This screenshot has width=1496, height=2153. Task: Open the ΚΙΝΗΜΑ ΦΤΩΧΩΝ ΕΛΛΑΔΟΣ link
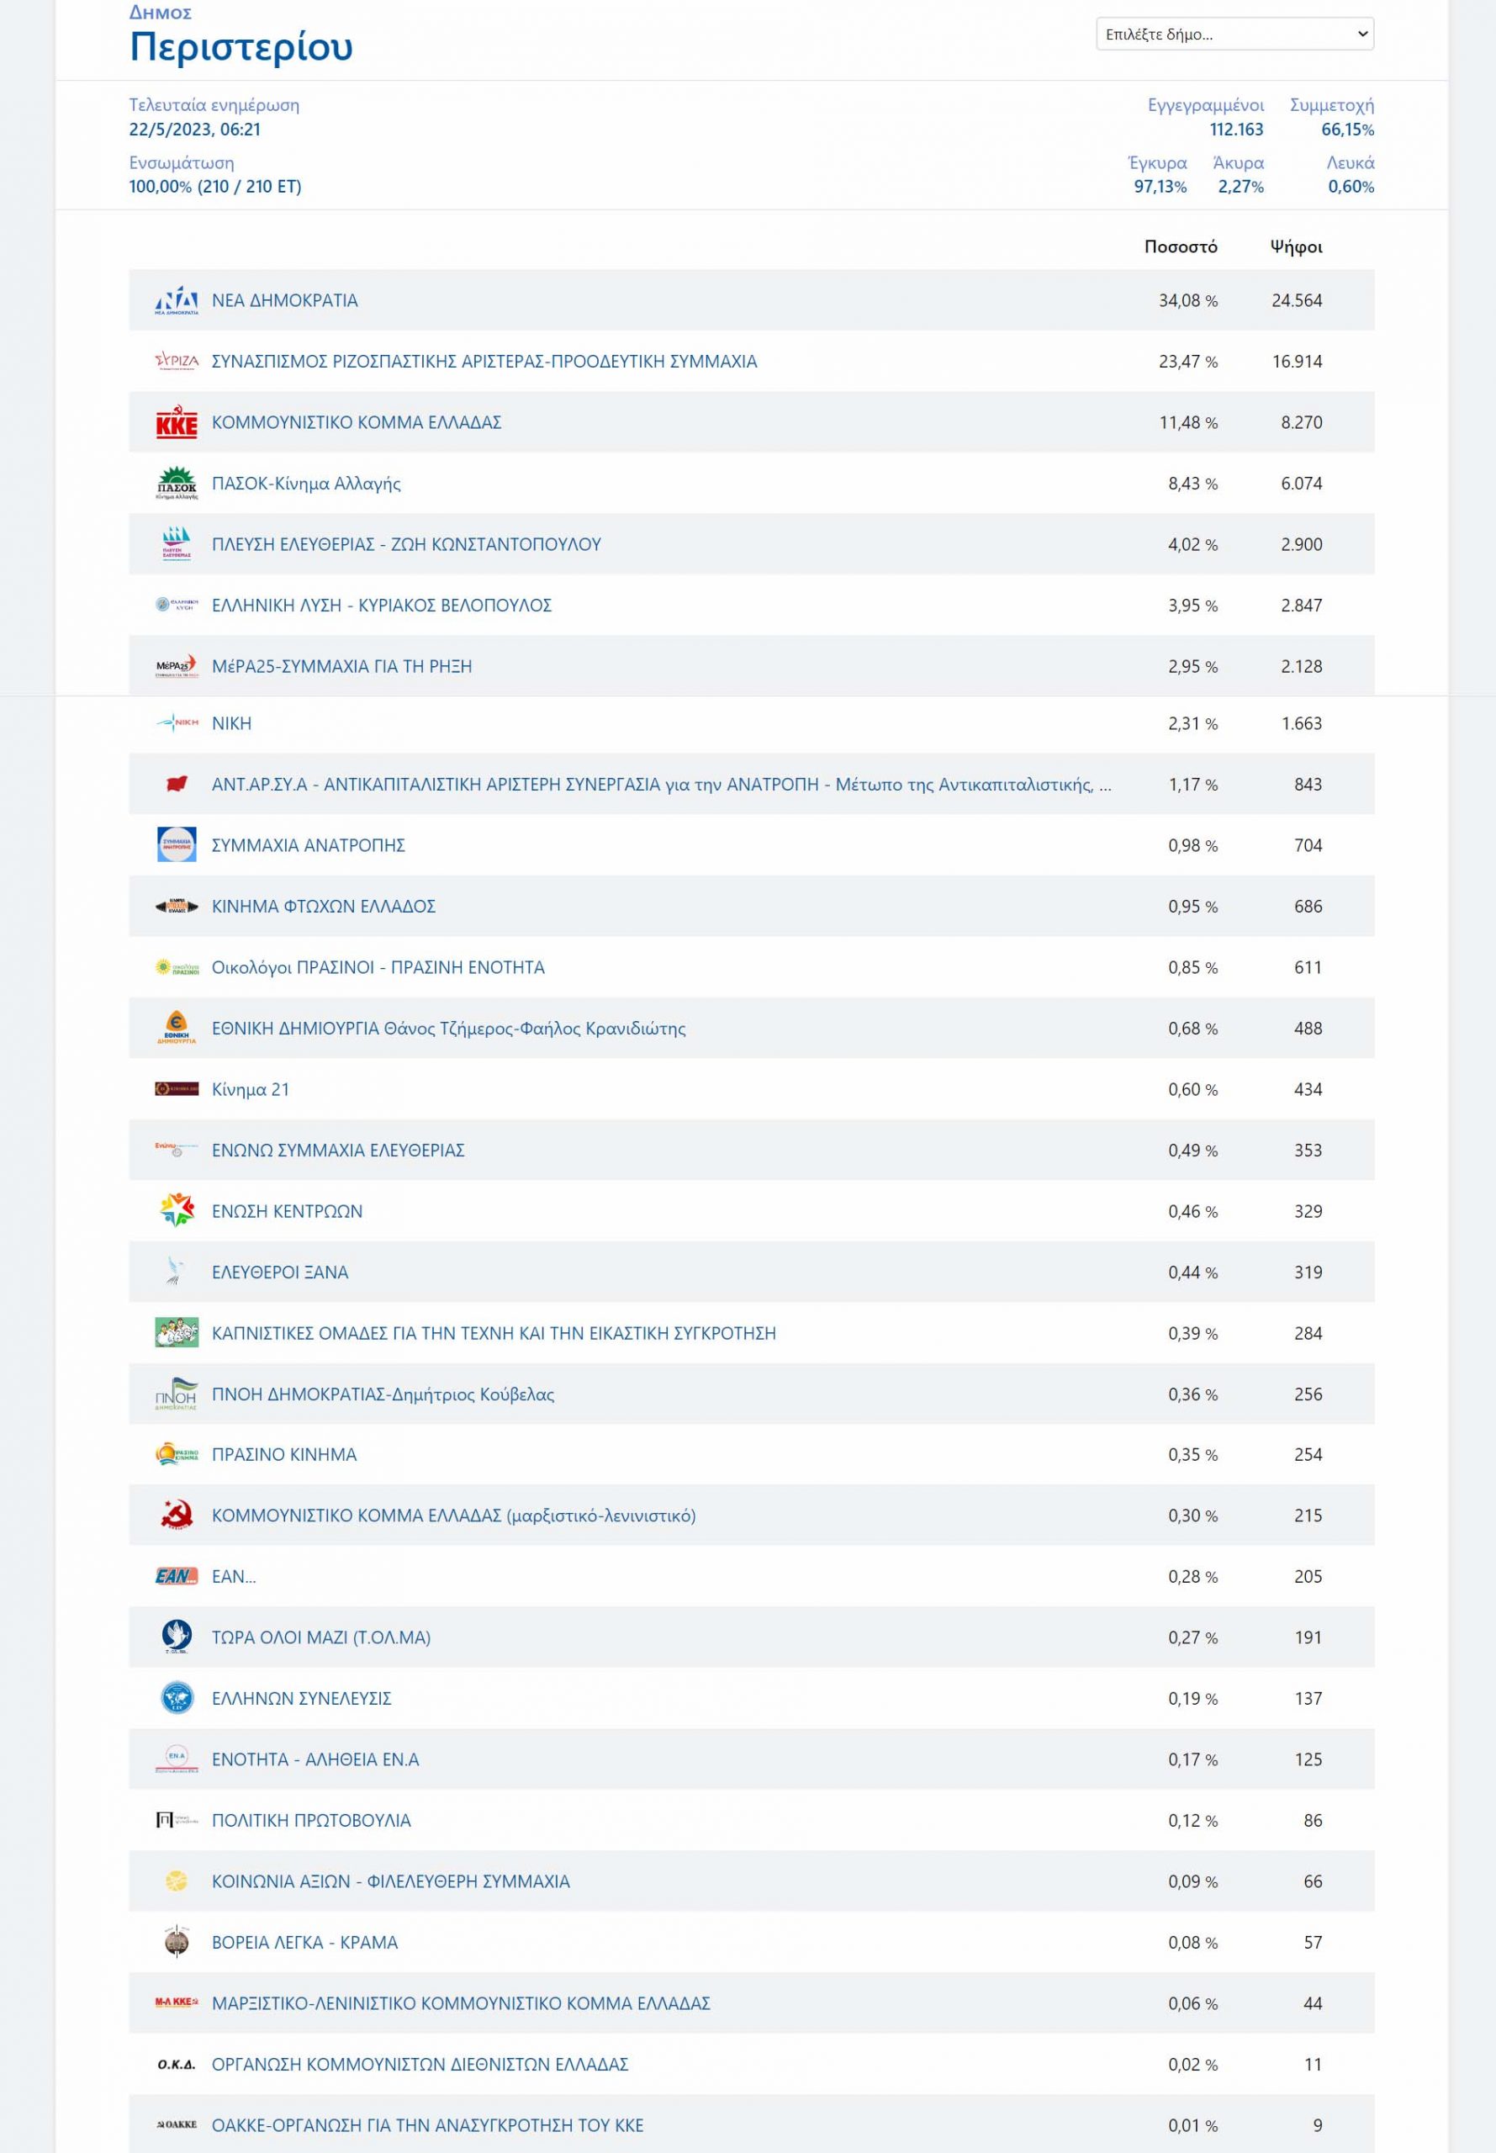[x=324, y=907]
